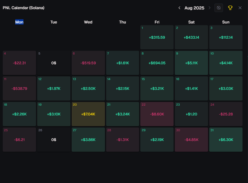The image size is (248, 183).
Task: Select Aug 27 cell showing +$3.86K
Action: coord(88,139)
